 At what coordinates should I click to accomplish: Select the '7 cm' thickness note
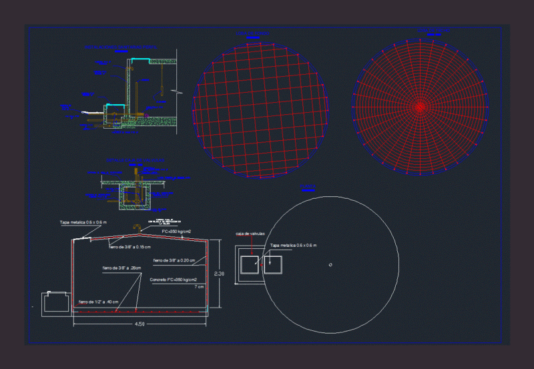click(x=199, y=287)
